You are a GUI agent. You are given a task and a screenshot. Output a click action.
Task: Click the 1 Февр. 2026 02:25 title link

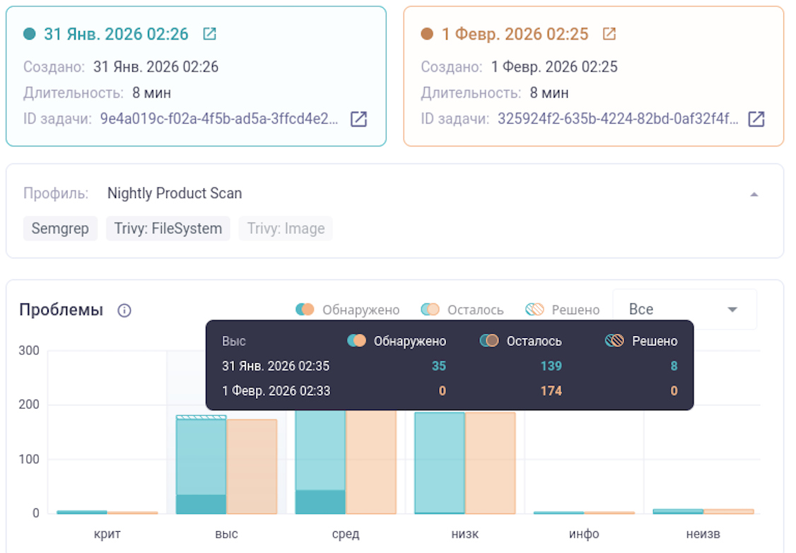(x=515, y=34)
